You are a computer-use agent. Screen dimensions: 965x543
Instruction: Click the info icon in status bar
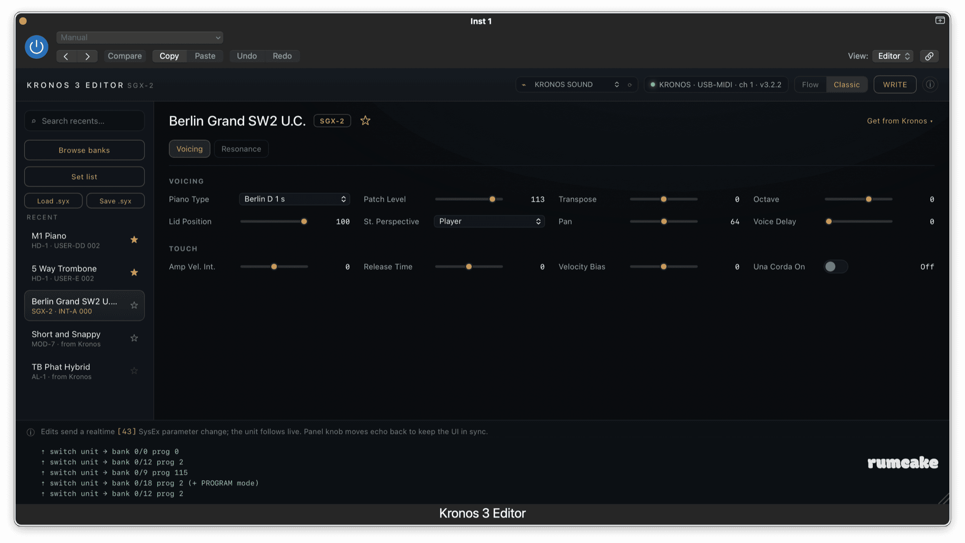tap(30, 432)
